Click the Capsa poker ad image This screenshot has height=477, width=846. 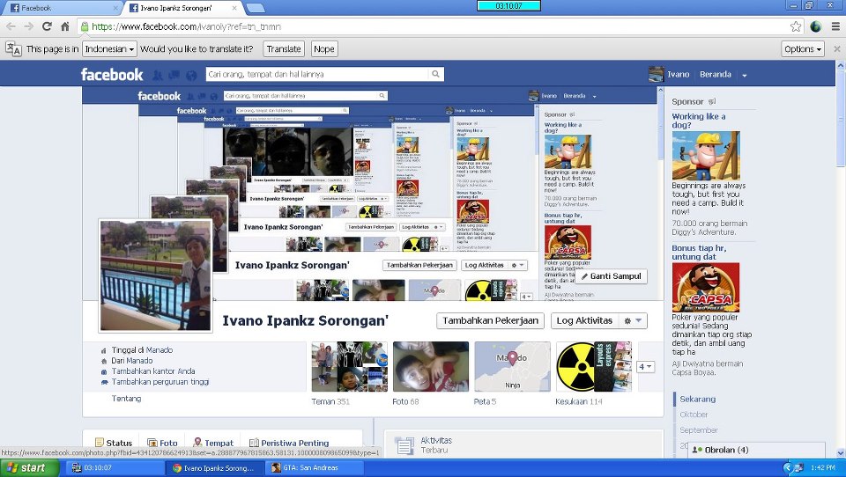pos(706,287)
